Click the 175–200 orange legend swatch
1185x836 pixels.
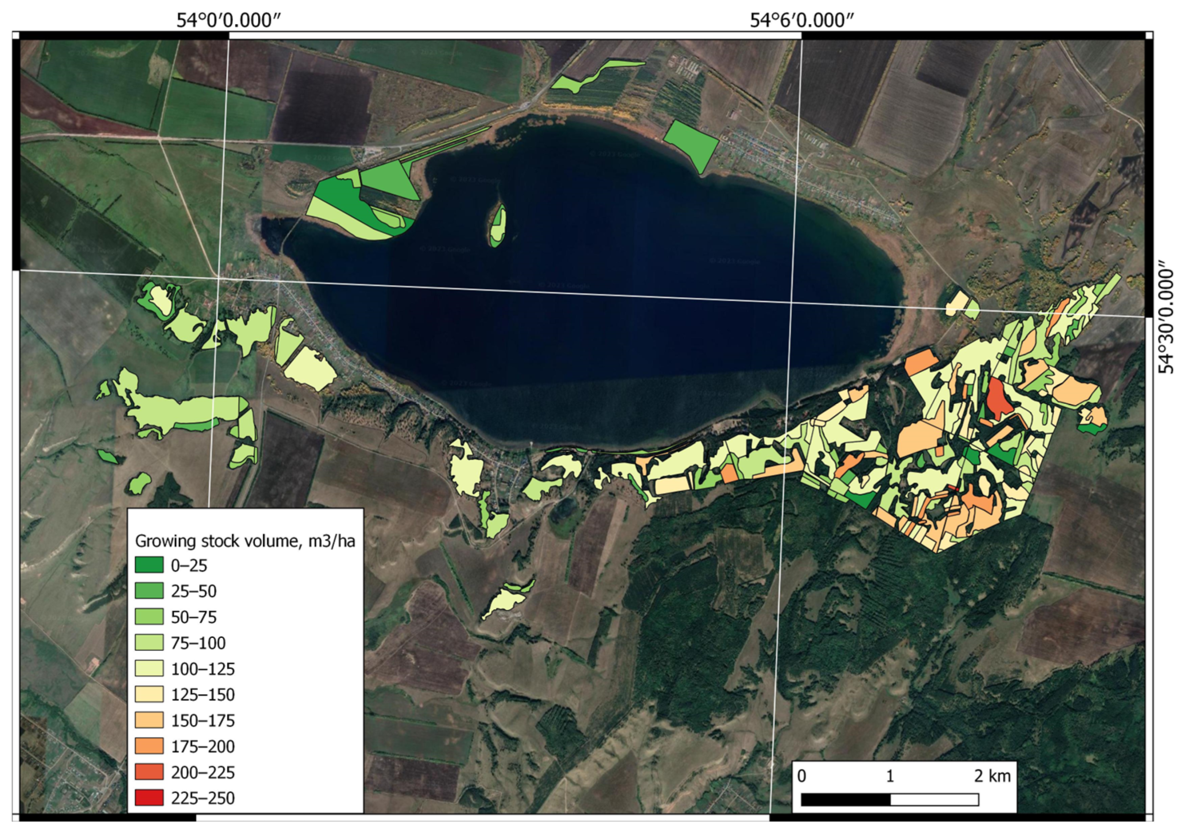tap(149, 746)
